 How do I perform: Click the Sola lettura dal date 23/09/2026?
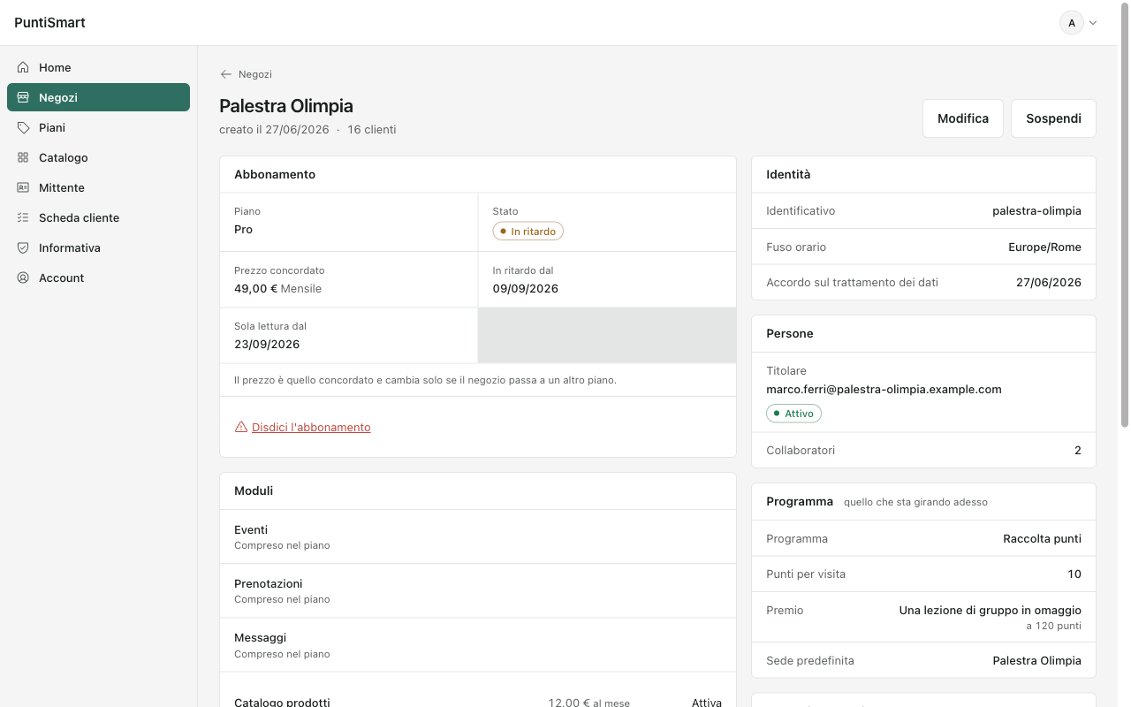[x=267, y=345]
